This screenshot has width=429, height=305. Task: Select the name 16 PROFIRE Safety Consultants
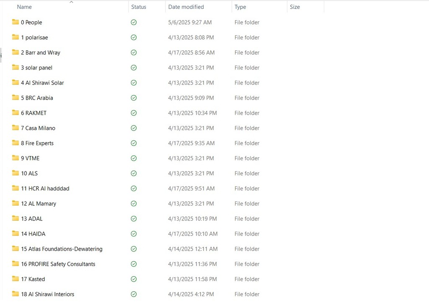(58, 264)
